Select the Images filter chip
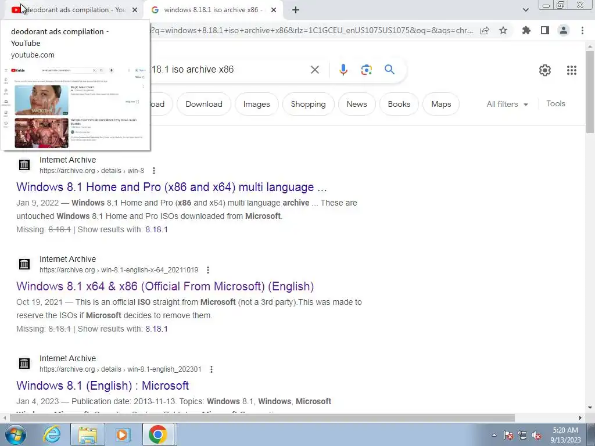Screen dimensions: 595x446 [256, 104]
